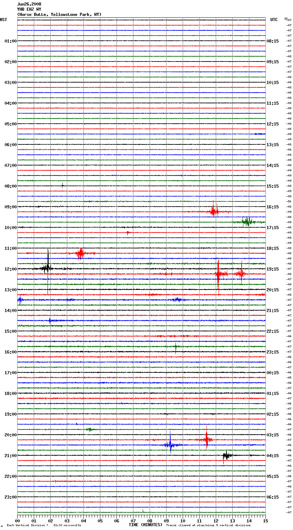
Task: Click the 00:15 UTC time label
Action: click(x=273, y=373)
